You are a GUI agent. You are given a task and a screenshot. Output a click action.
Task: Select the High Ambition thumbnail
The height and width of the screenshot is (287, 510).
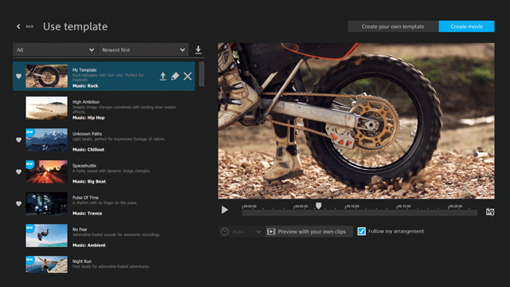(46, 108)
